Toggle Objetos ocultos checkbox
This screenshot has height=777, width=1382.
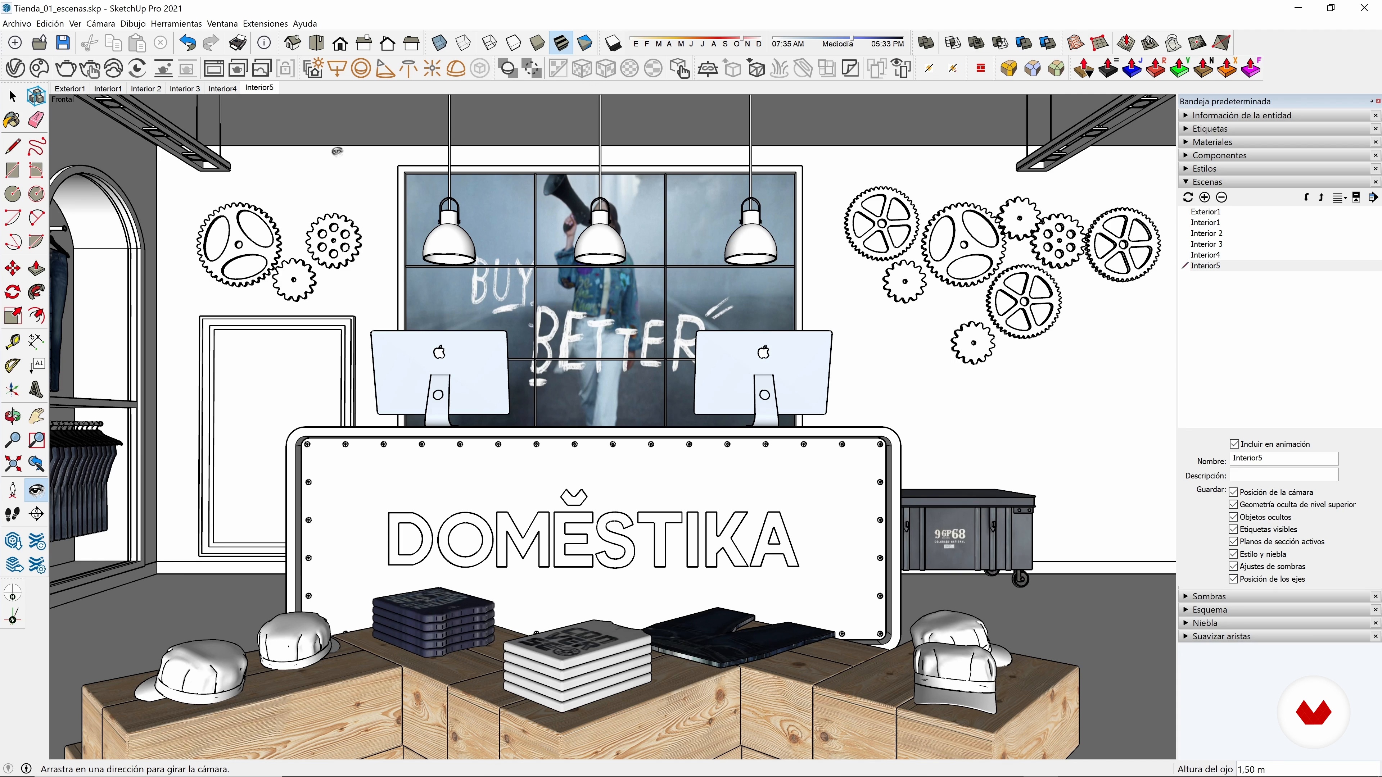point(1233,518)
